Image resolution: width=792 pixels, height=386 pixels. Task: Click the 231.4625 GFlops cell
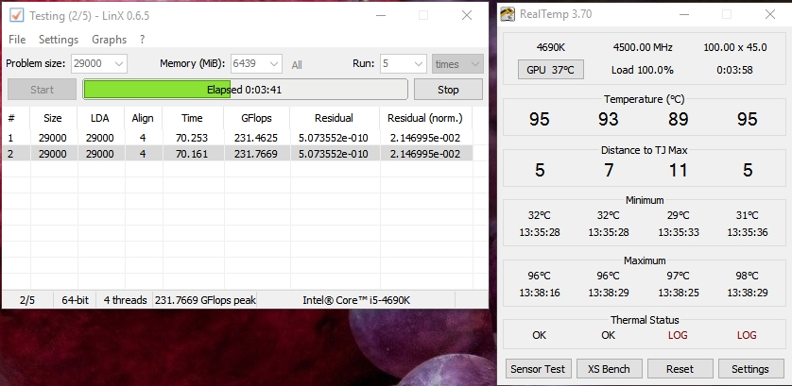255,138
